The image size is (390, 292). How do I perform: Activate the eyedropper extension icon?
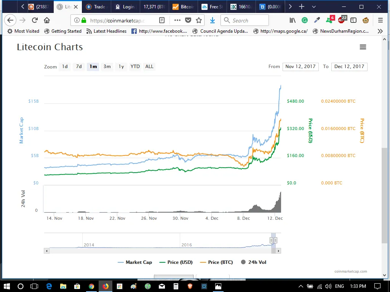(316, 21)
